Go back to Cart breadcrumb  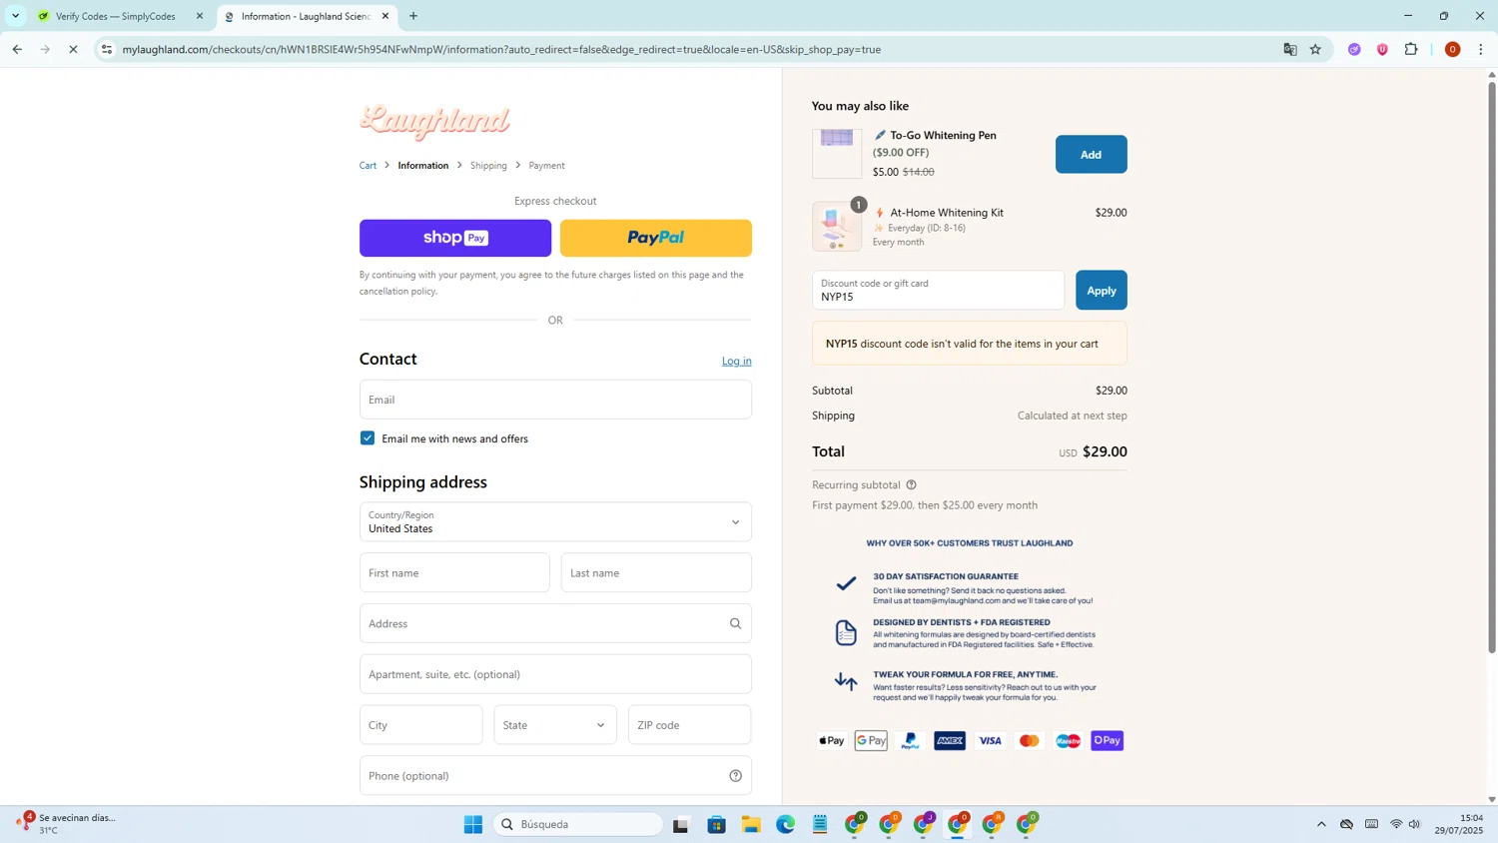point(368,166)
